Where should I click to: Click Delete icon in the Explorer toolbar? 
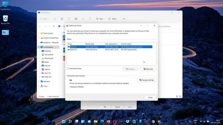coord(90,19)
